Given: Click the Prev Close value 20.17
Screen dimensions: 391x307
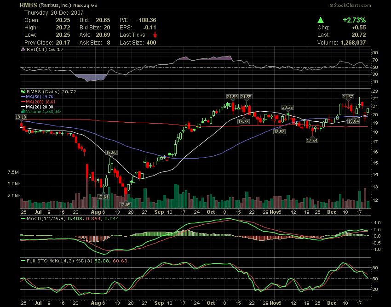Looking at the screenshot, I should (x=63, y=43).
